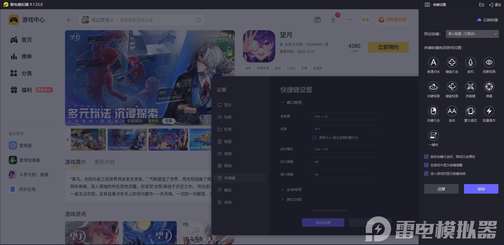Toggle 在游戏中显示按键提醒 checkbox
Image resolution: width=504 pixels, height=245 pixels.
pyautogui.click(x=426, y=165)
